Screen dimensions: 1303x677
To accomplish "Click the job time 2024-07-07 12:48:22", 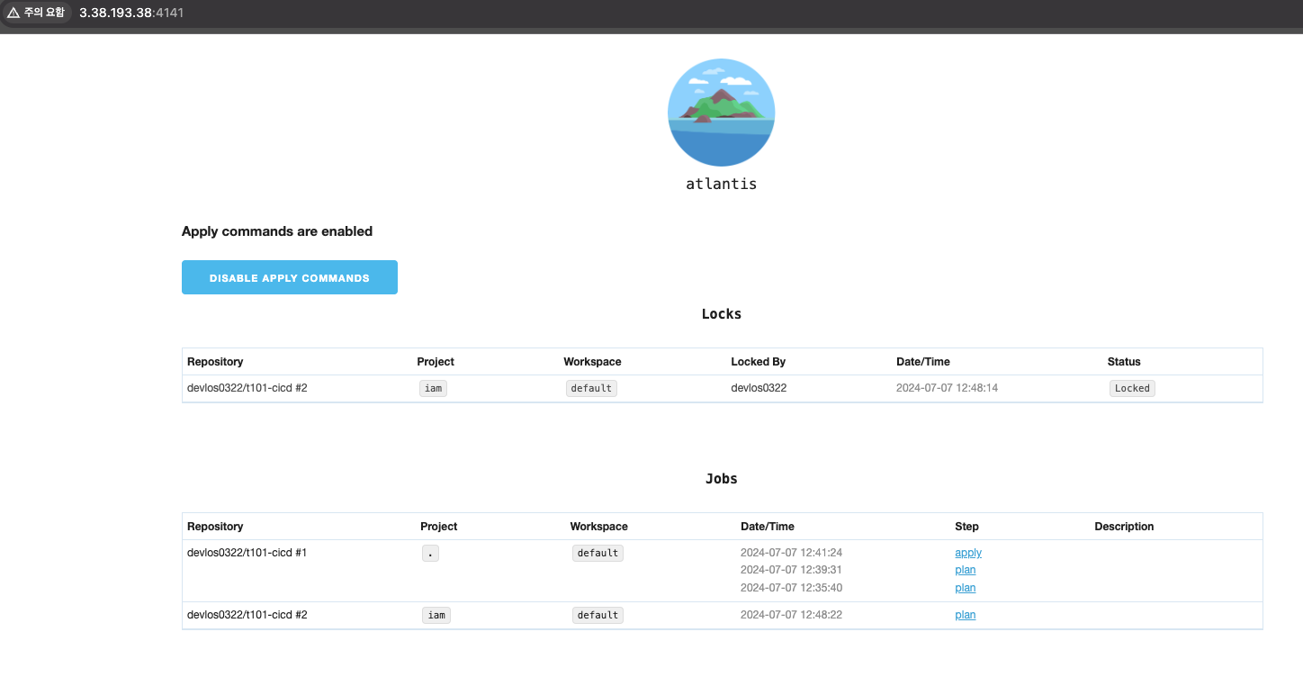I will (x=791, y=615).
